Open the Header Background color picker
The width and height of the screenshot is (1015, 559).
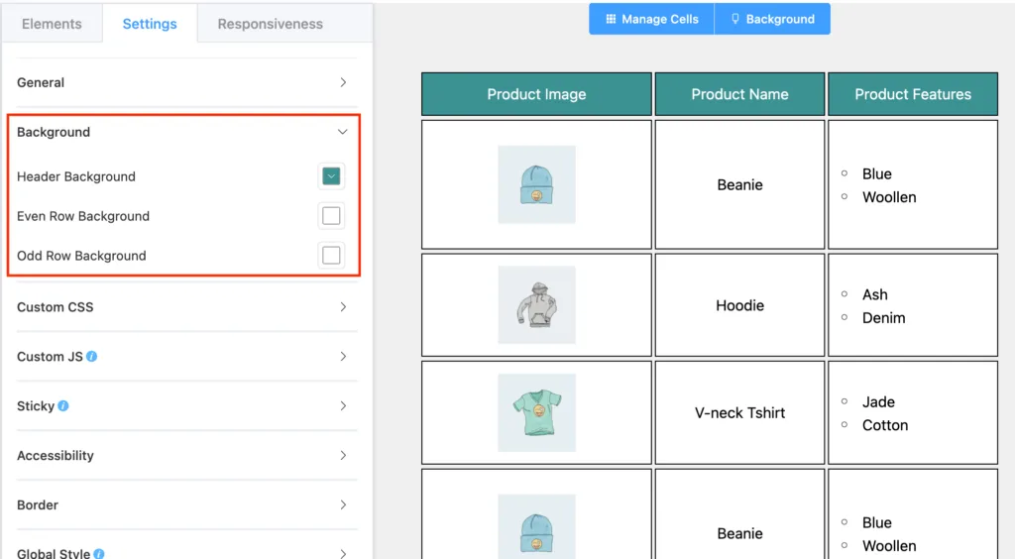pos(331,176)
